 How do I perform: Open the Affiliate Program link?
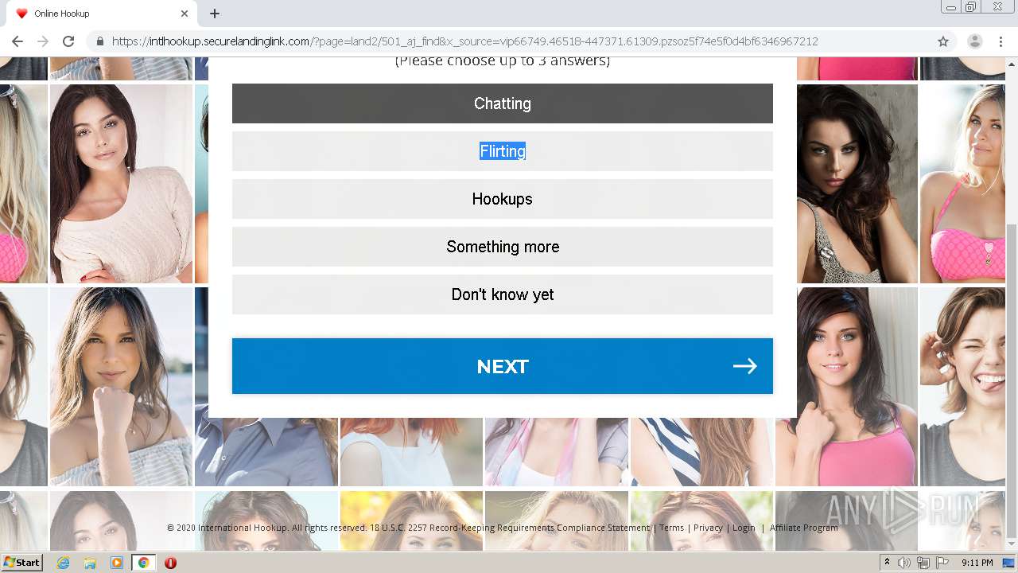coord(803,528)
